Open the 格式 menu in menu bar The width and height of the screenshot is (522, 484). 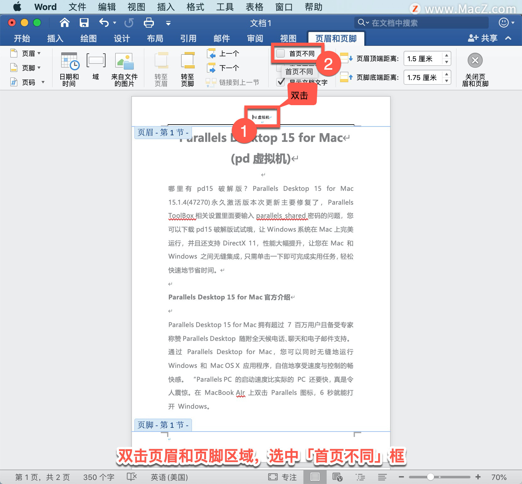coord(195,7)
